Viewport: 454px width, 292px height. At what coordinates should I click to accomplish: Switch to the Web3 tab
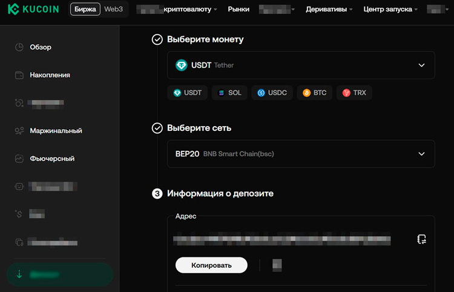[x=114, y=9]
